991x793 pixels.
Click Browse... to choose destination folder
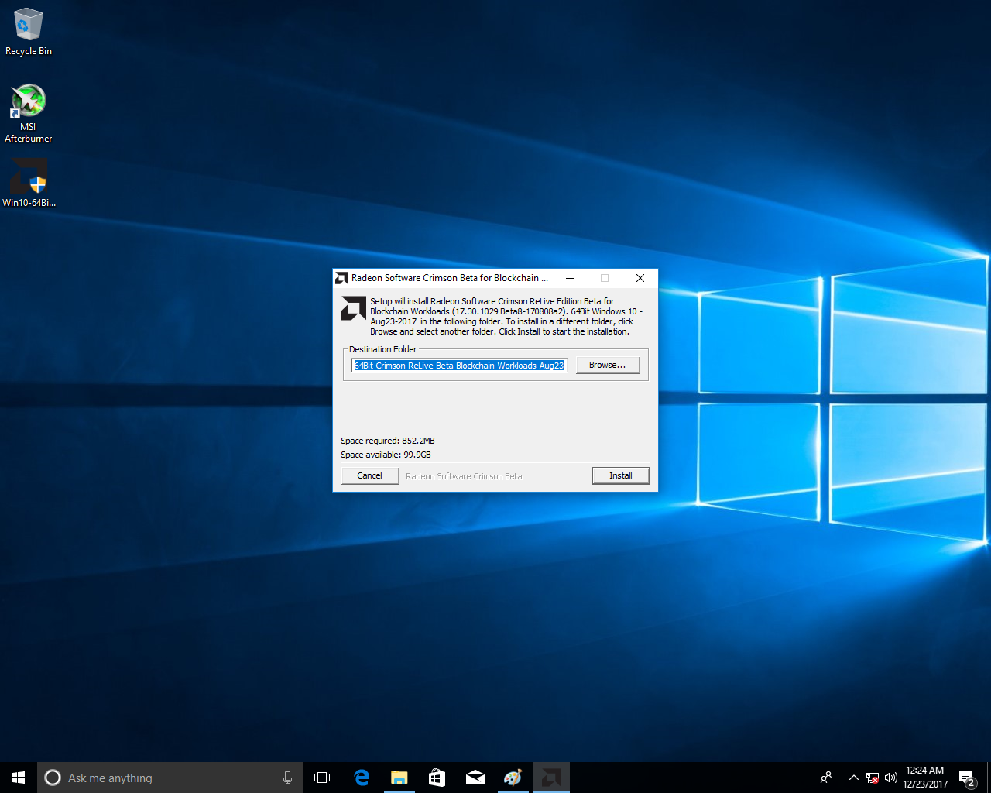[x=607, y=365]
